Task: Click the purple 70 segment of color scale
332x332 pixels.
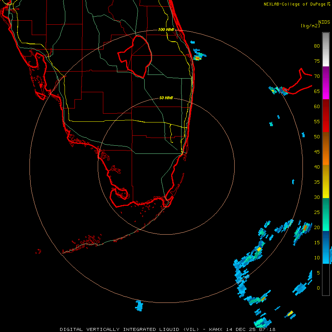Action: click(326, 75)
